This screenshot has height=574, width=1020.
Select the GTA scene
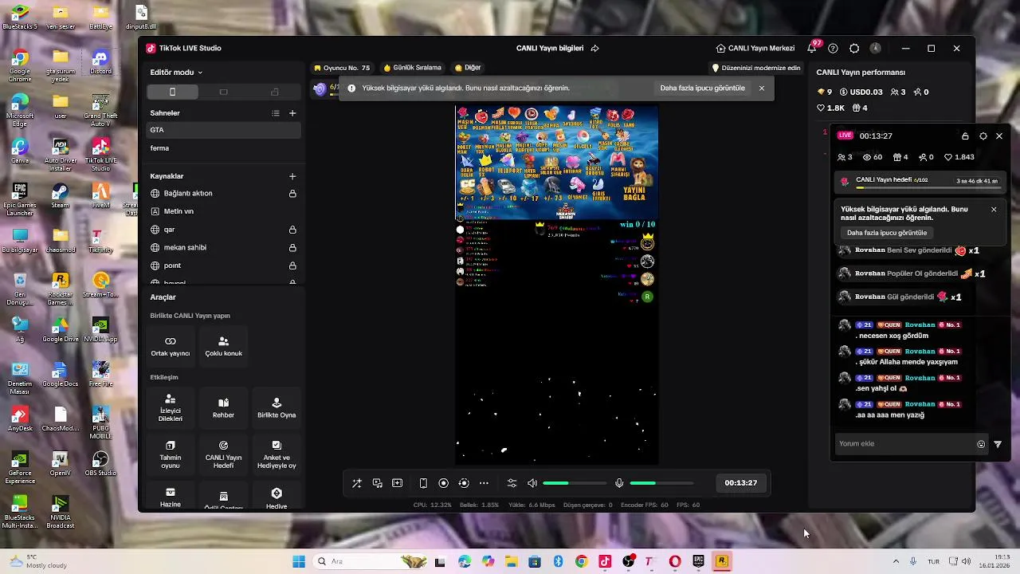coord(223,130)
